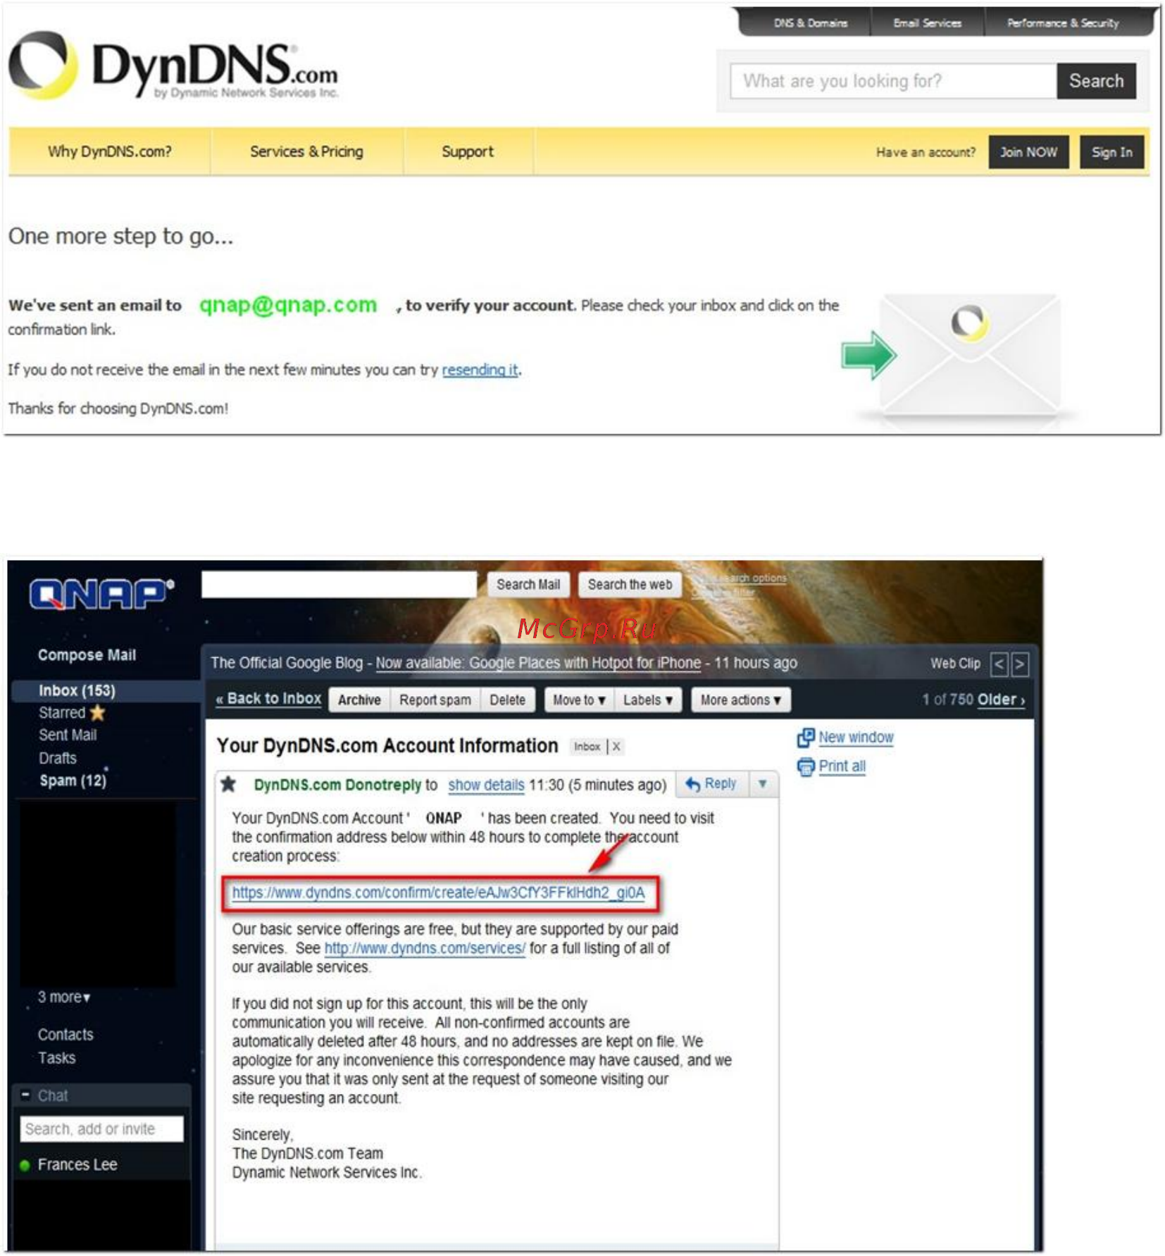The height and width of the screenshot is (1256, 1165).
Task: Click the Join NOW button
Action: (x=1028, y=152)
